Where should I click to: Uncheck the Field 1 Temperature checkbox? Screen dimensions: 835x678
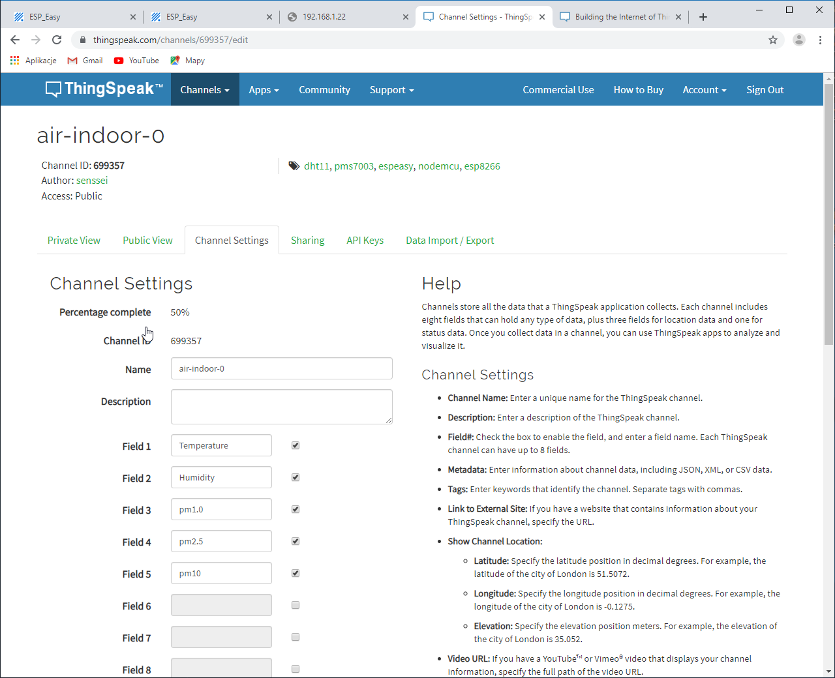(x=296, y=445)
